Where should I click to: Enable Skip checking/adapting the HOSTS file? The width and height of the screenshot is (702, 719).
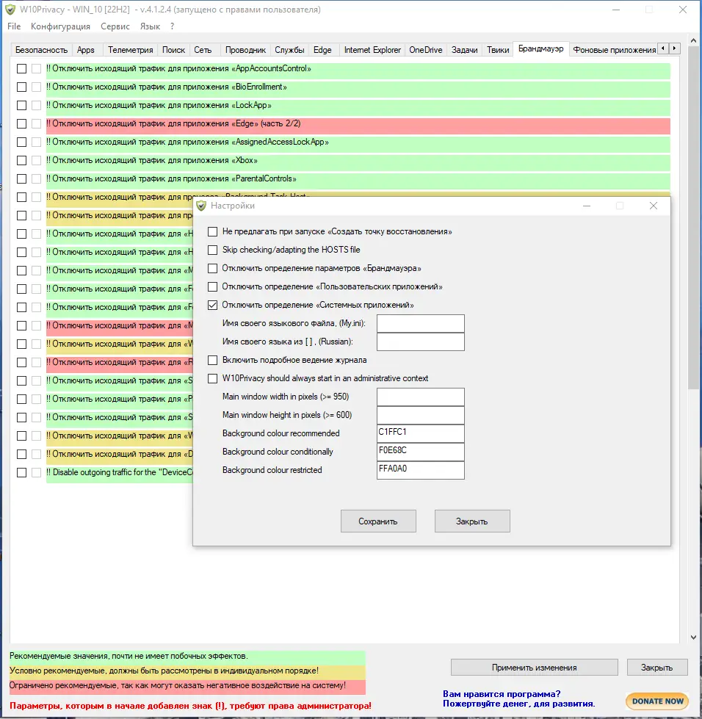[212, 250]
